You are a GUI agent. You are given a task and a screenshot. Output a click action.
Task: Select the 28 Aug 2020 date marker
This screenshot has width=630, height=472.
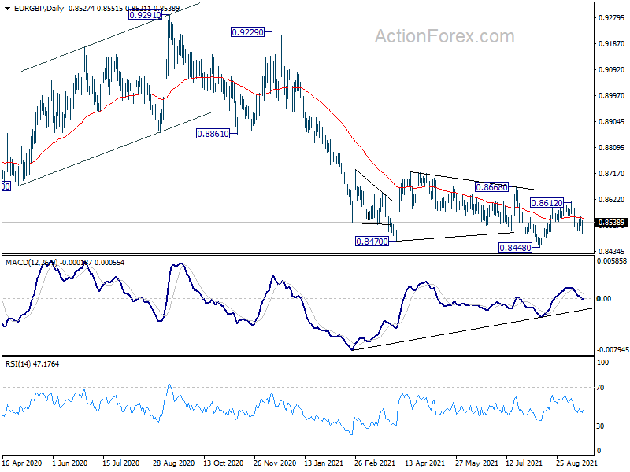[x=174, y=463]
